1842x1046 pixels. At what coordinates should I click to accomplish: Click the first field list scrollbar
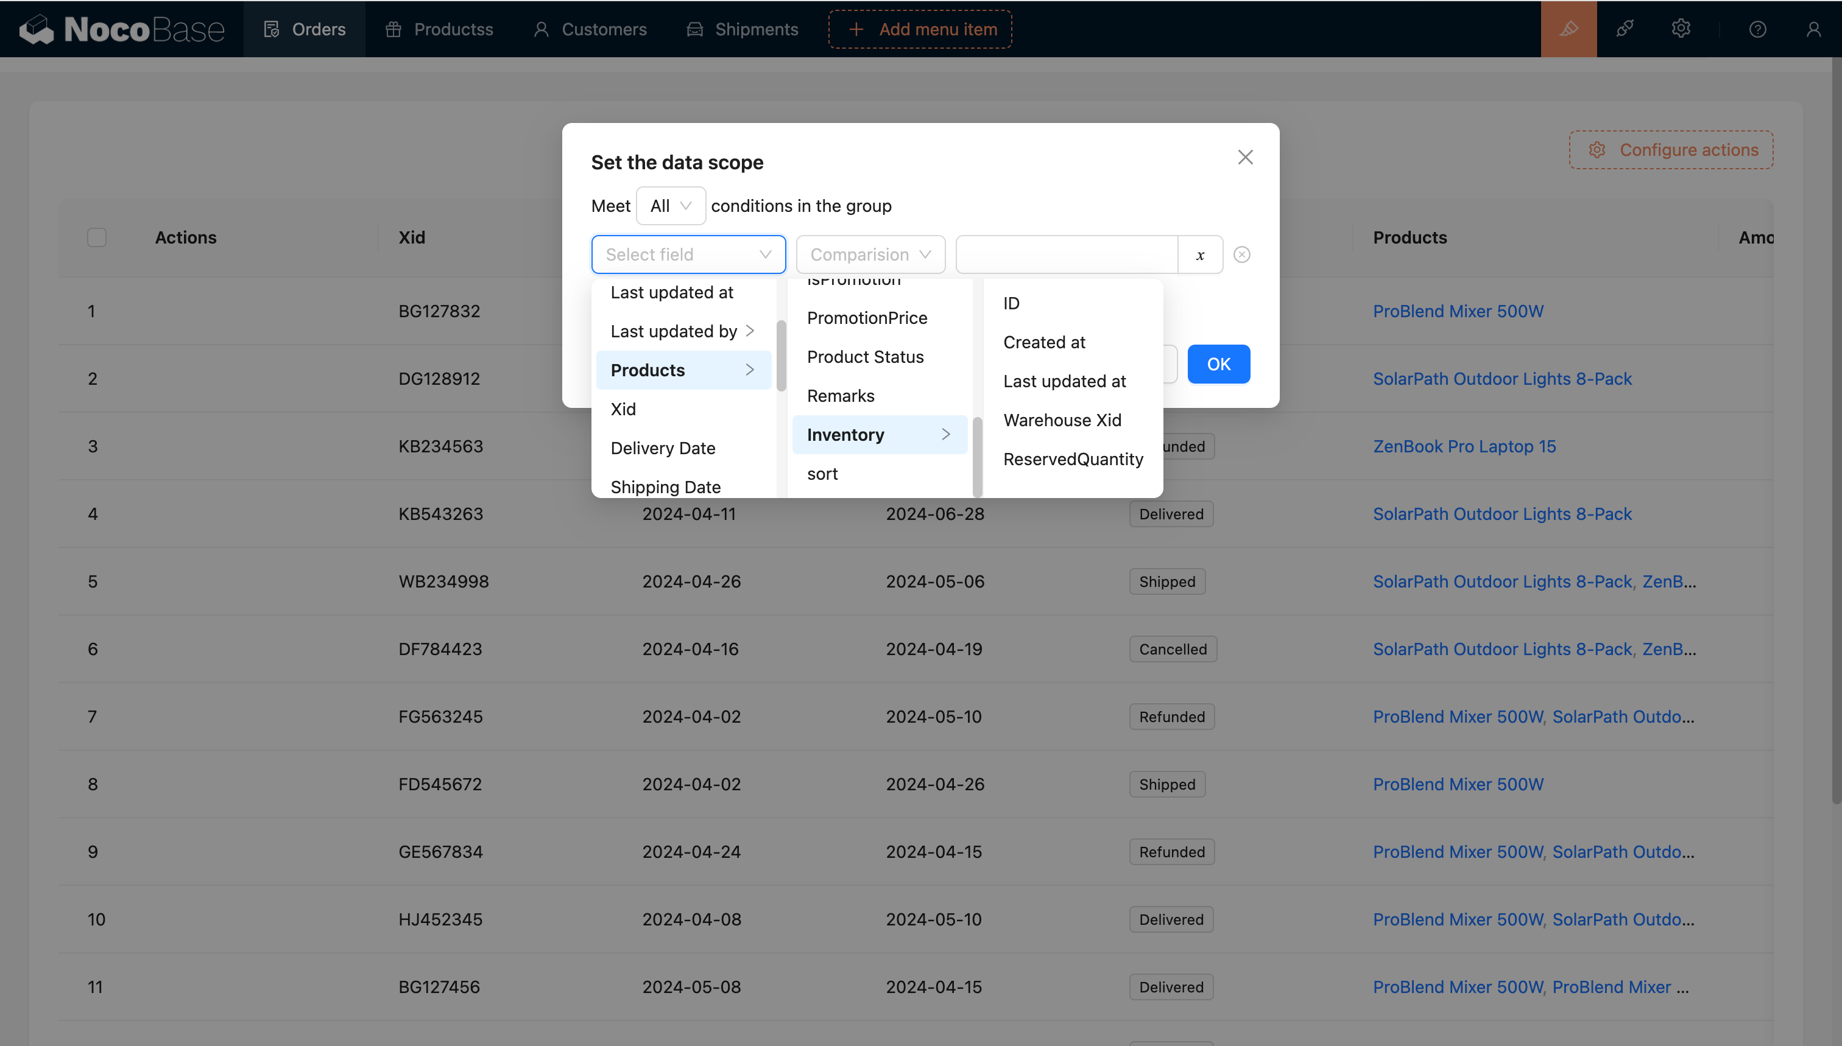[x=780, y=355]
